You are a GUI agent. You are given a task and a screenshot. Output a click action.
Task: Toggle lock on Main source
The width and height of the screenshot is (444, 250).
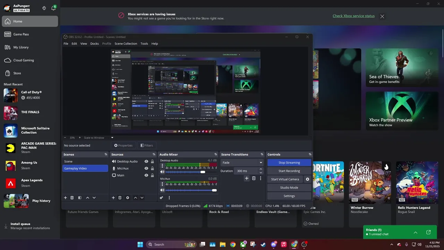152,175
